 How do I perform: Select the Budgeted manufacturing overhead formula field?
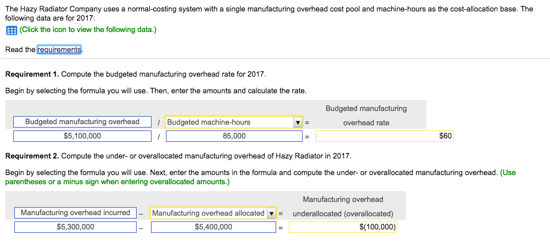(83, 122)
